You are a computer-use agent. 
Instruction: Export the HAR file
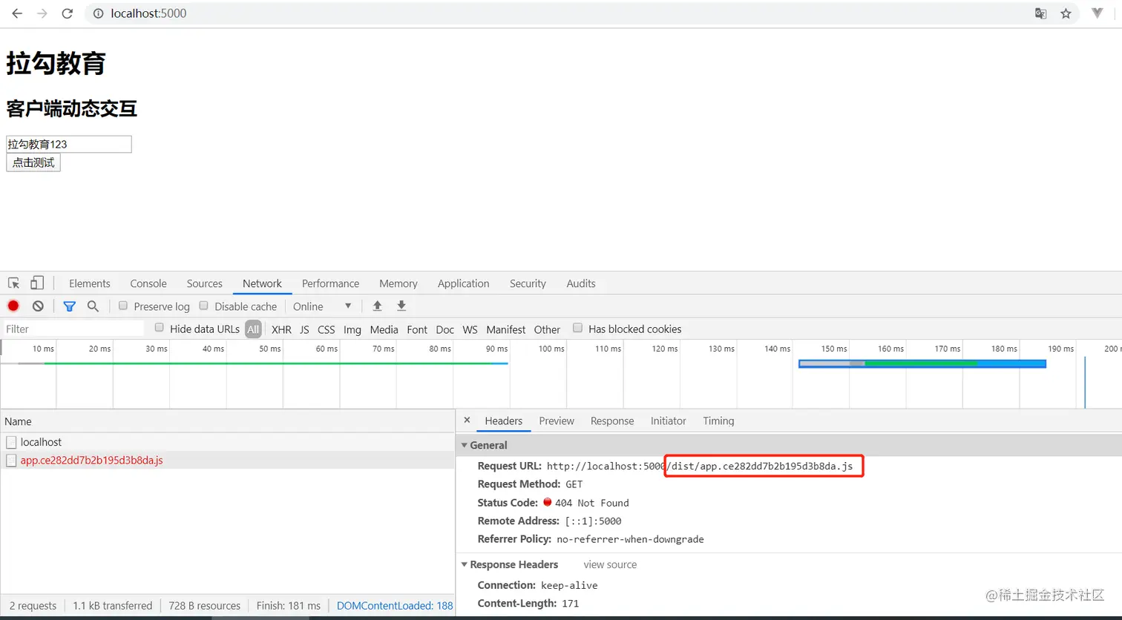401,306
